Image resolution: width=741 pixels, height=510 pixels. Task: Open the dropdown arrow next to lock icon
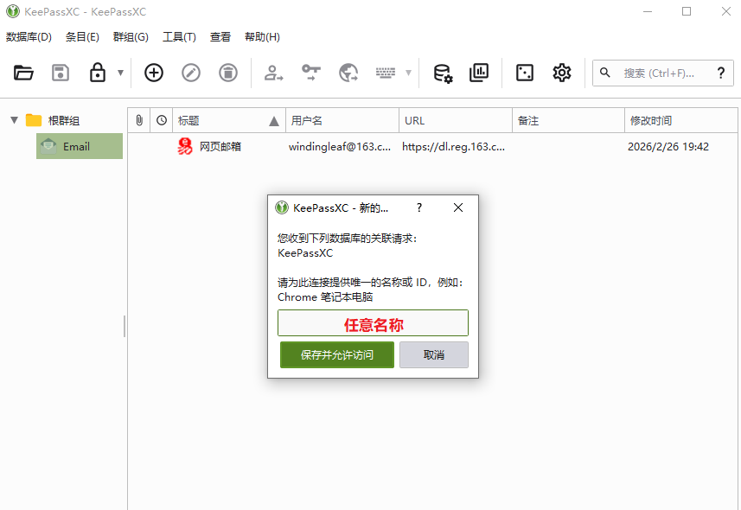tap(120, 73)
